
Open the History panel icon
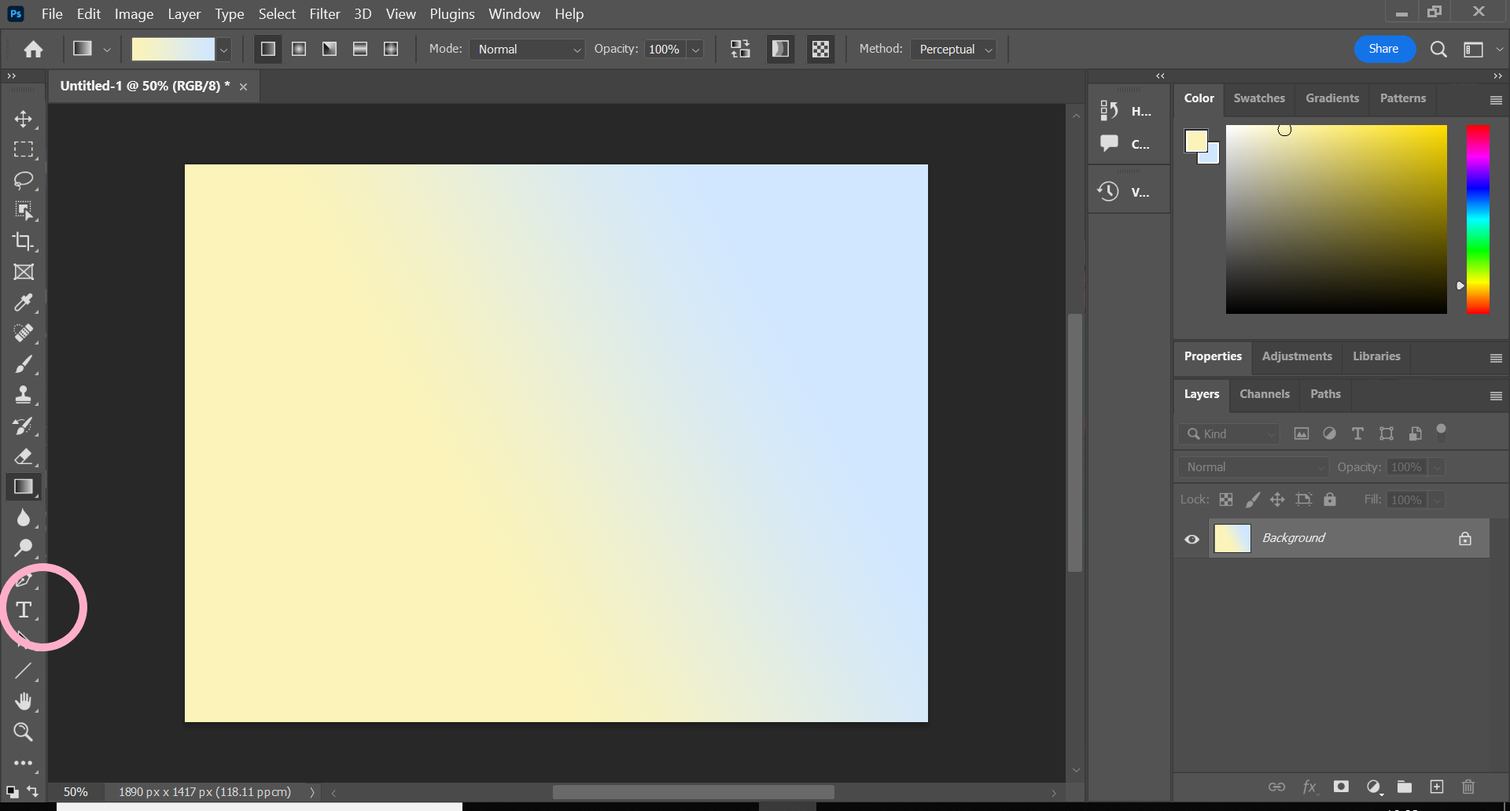click(1109, 111)
